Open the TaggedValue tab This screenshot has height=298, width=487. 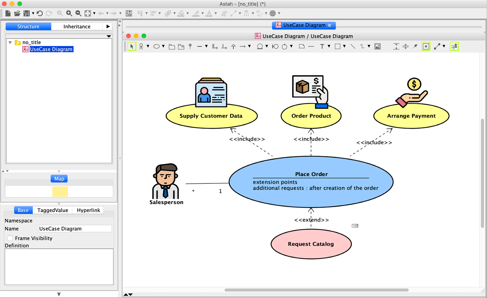(52, 210)
